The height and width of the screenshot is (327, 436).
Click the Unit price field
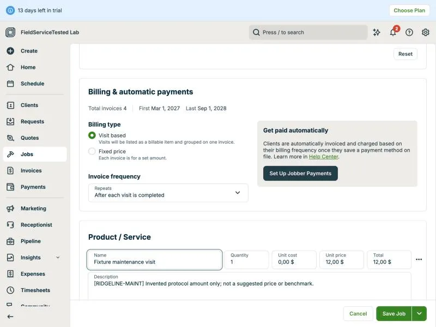[x=342, y=260]
